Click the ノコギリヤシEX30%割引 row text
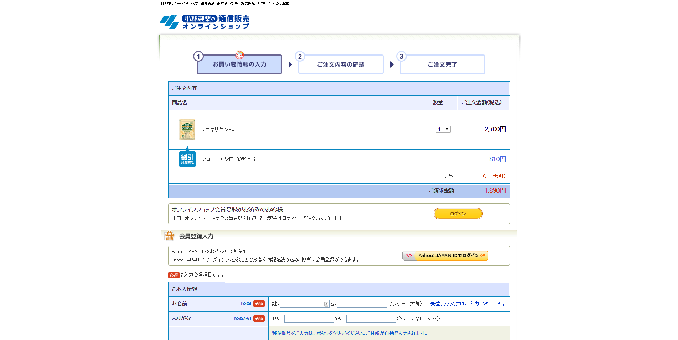 pyautogui.click(x=230, y=159)
